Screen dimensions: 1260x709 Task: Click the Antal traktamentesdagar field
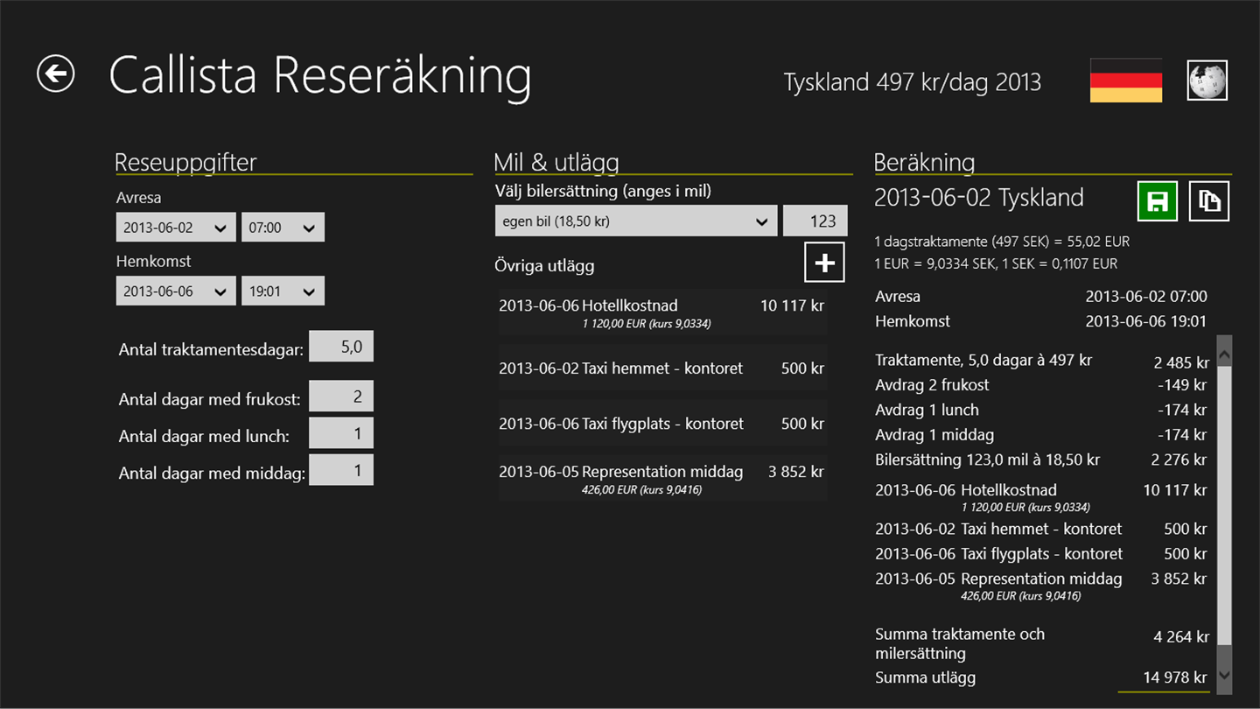pyautogui.click(x=341, y=347)
